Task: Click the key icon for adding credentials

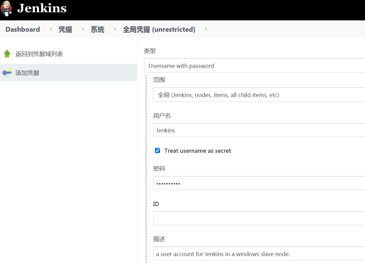Action: tap(7, 72)
